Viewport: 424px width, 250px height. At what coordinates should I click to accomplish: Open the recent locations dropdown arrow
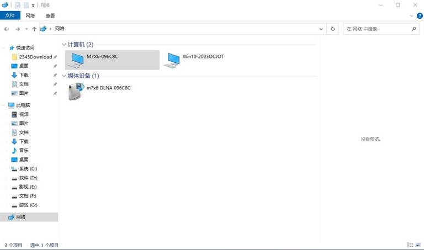tap(26, 29)
